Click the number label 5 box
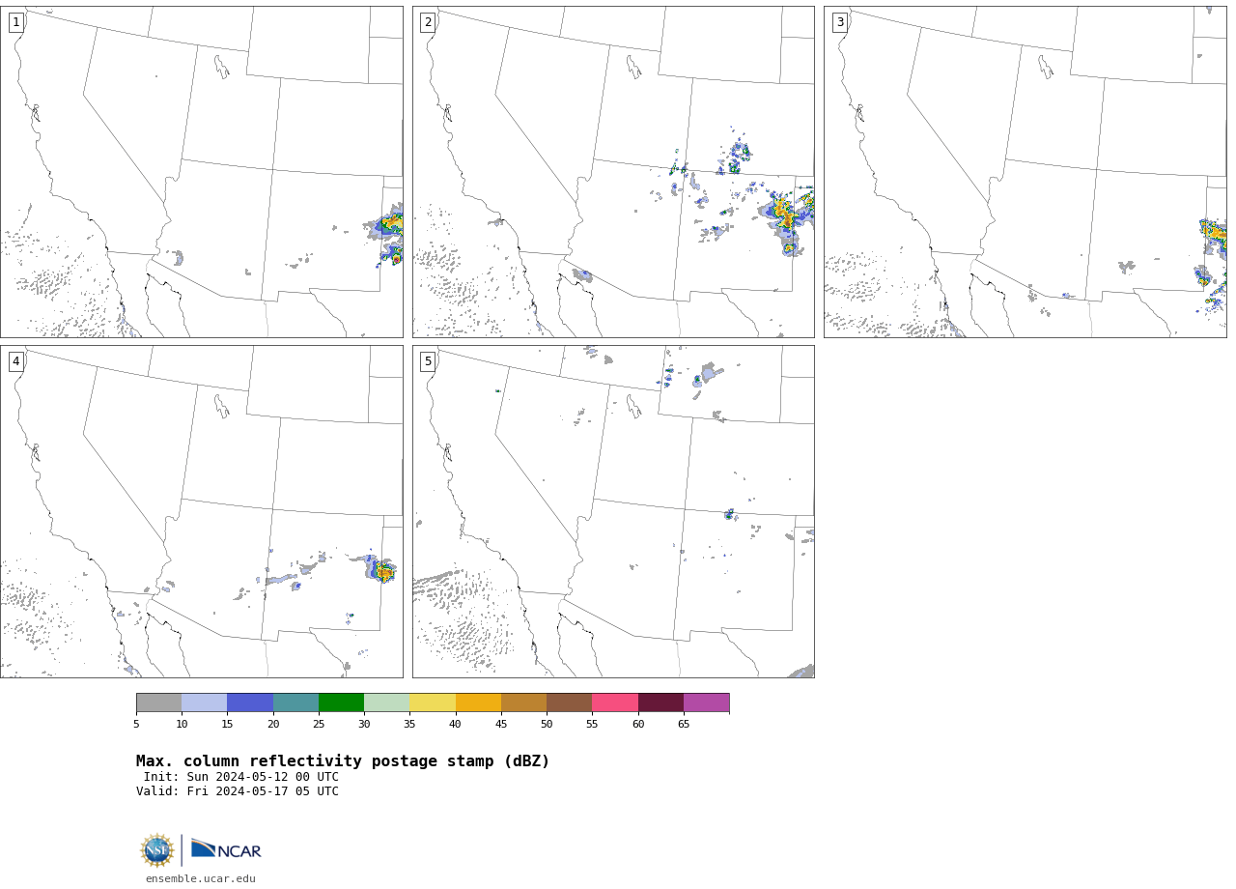This screenshot has height=889, width=1236. click(428, 361)
